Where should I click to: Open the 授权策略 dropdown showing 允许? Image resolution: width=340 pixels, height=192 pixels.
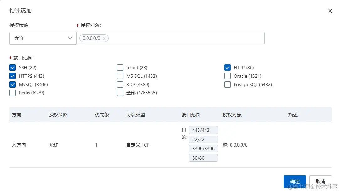pyautogui.click(x=43, y=38)
